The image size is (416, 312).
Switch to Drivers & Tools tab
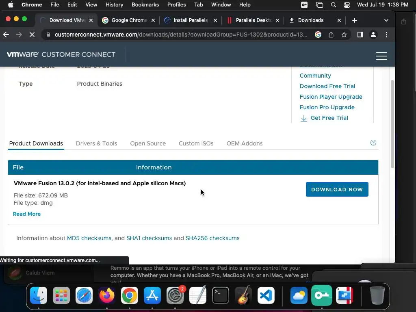(96, 143)
